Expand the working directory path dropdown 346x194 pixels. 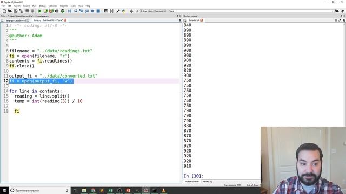(332, 11)
